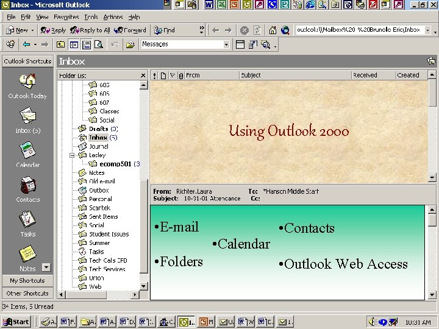Forward the selected message
Image resolution: width=439 pixels, height=329 pixels.
[130, 30]
